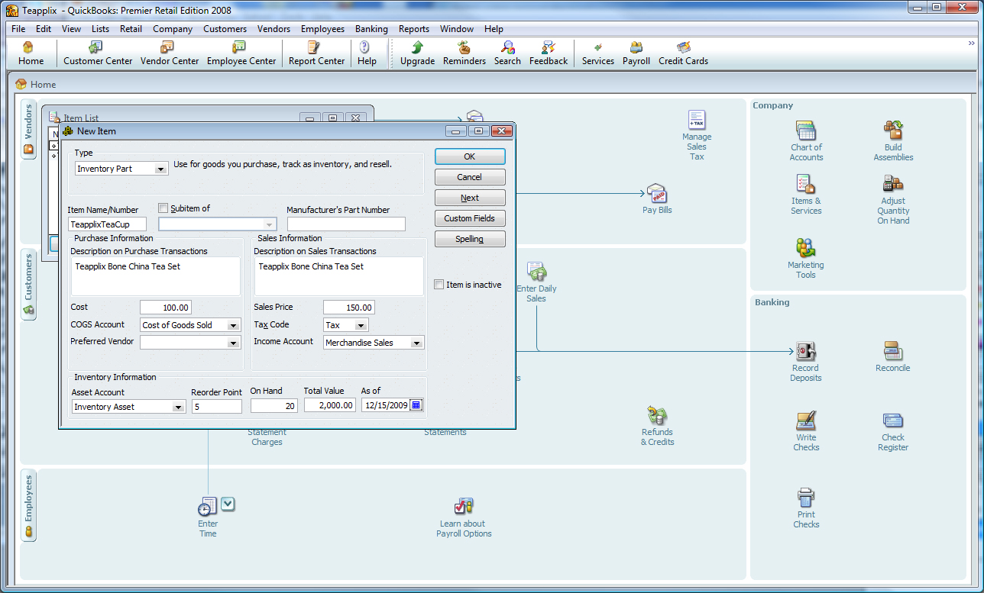Open the Retail menu
This screenshot has width=984, height=593.
[x=131, y=29]
